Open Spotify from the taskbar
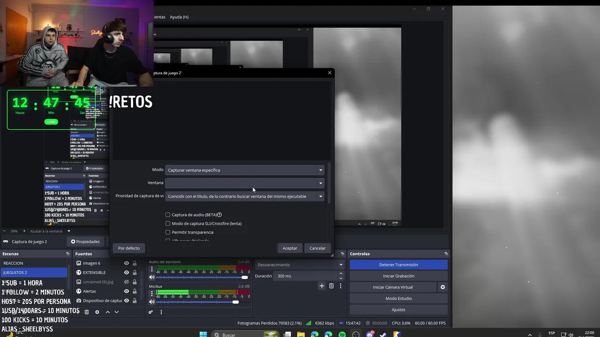The width and height of the screenshot is (600, 337). point(342,334)
